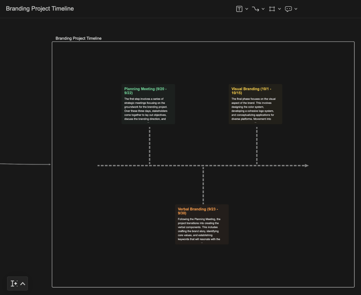Click the Planning Meeting card description text
This screenshot has height=295, width=361.
(x=146, y=109)
